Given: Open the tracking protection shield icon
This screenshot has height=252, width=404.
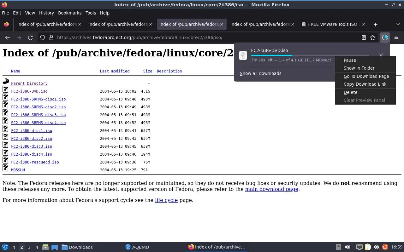Looking at the screenshot, I should point(43,37).
